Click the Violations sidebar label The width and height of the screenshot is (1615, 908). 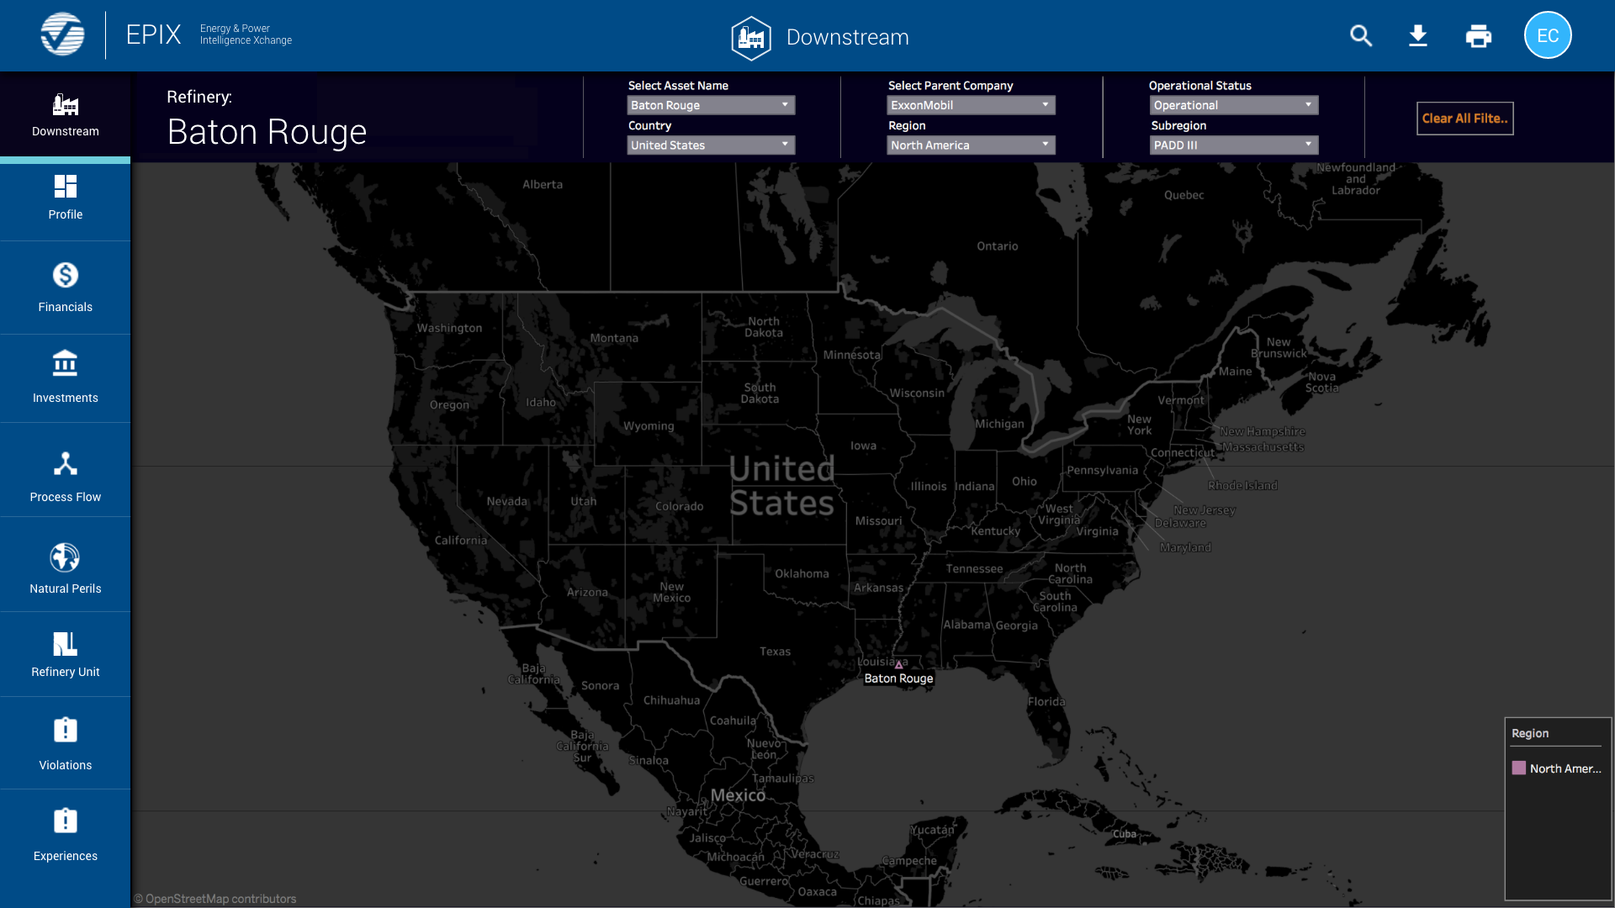66,765
